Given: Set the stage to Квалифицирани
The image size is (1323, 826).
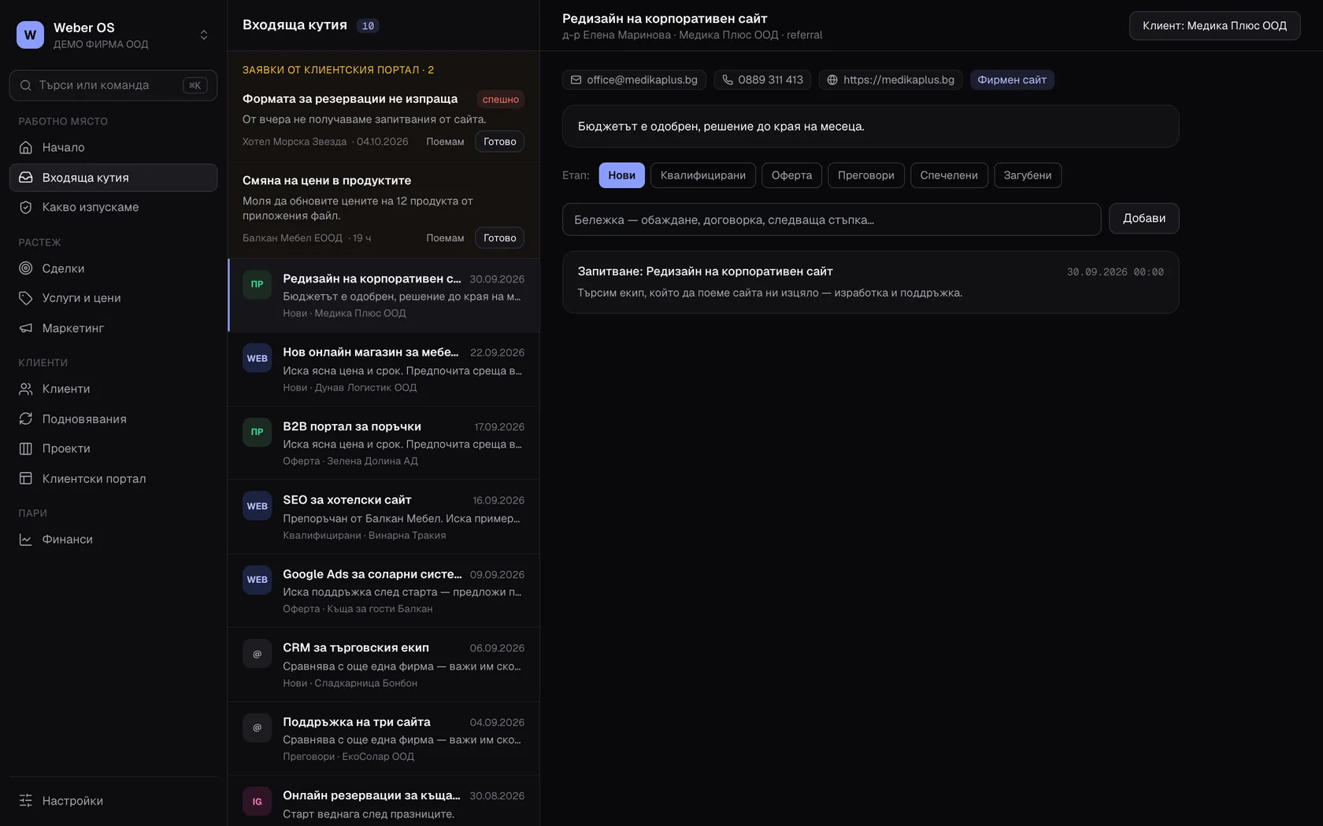Looking at the screenshot, I should click(702, 175).
